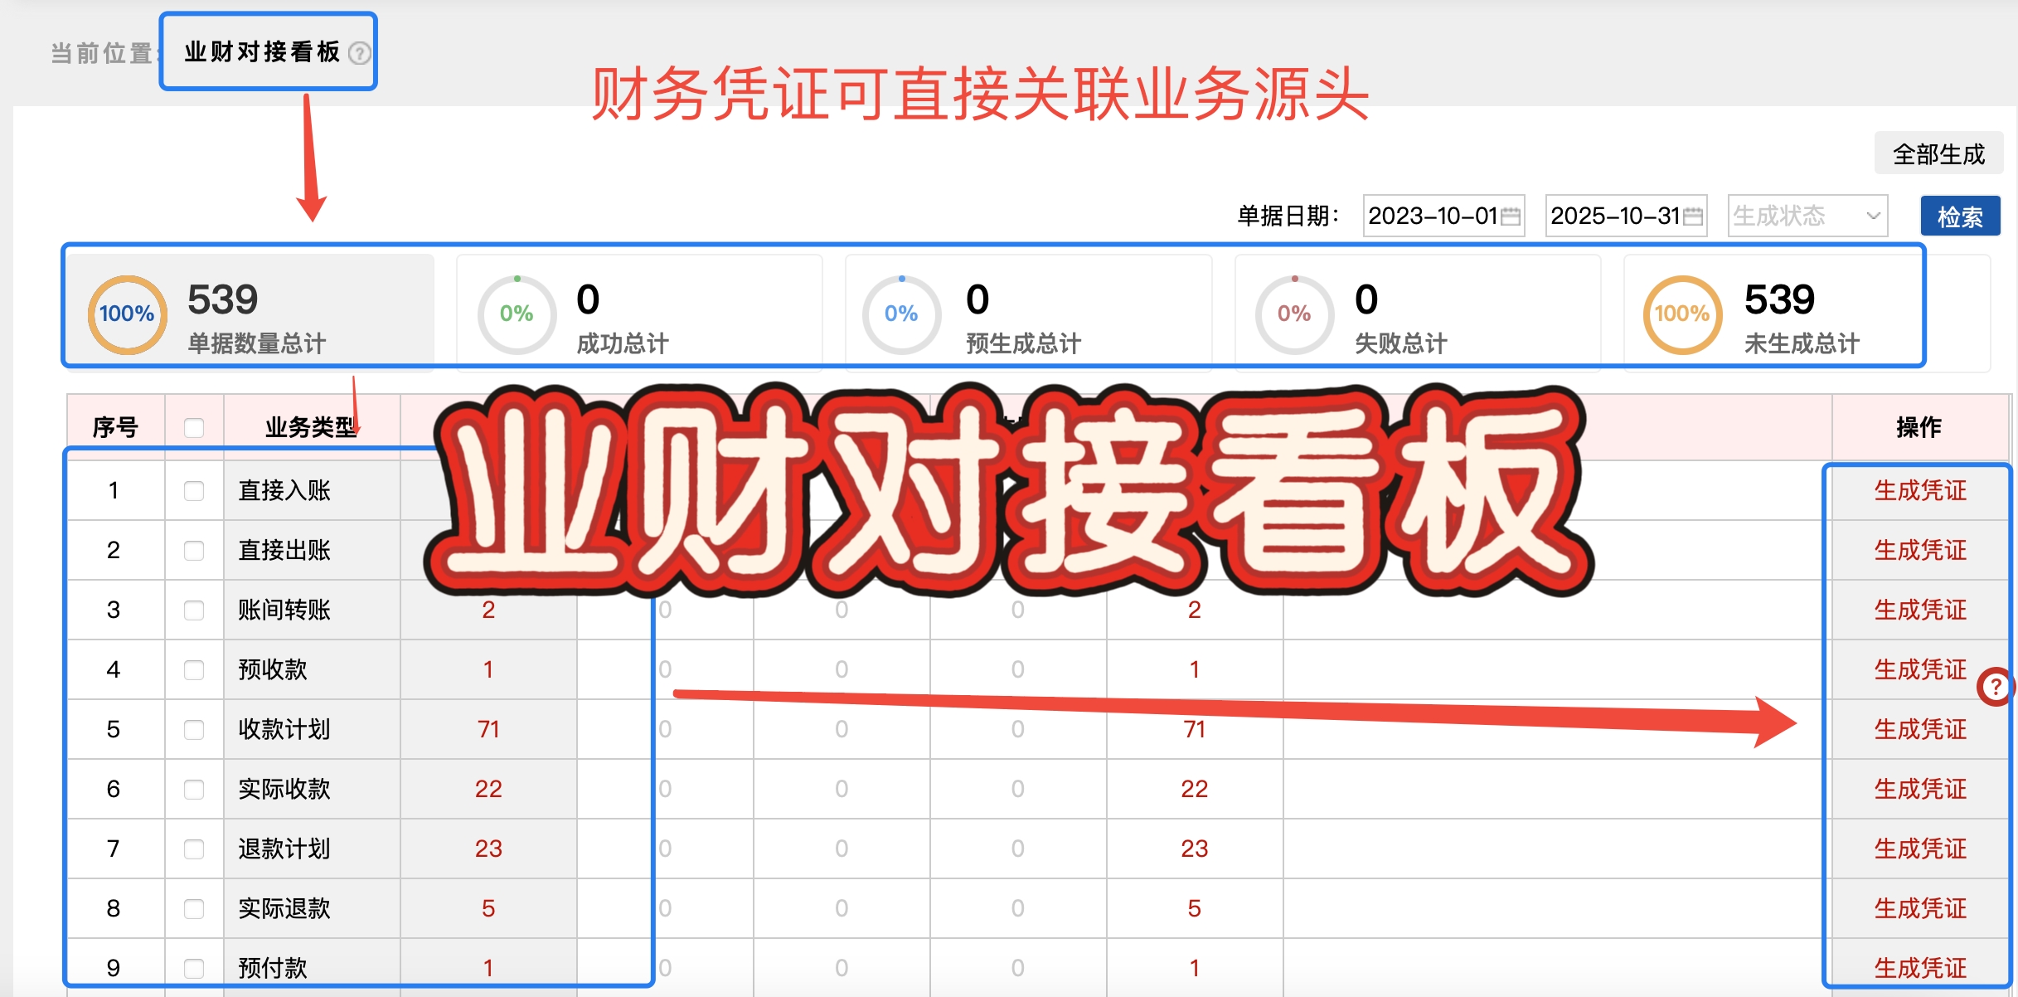Open the end date calendar icon
The width and height of the screenshot is (2018, 997).
[x=1693, y=216]
